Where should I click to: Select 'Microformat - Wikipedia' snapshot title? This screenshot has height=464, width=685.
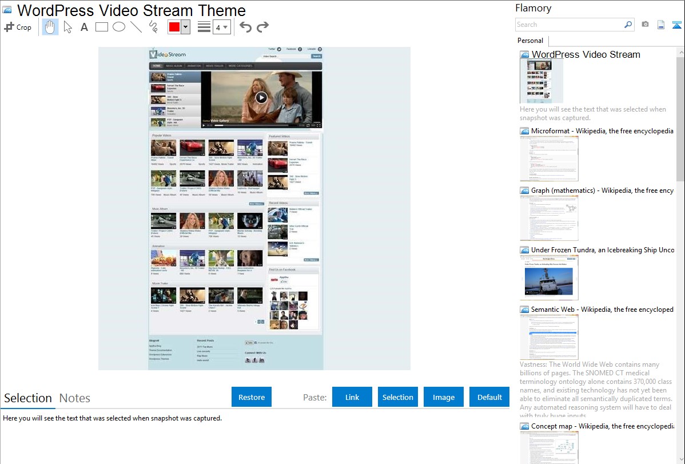[x=602, y=131]
